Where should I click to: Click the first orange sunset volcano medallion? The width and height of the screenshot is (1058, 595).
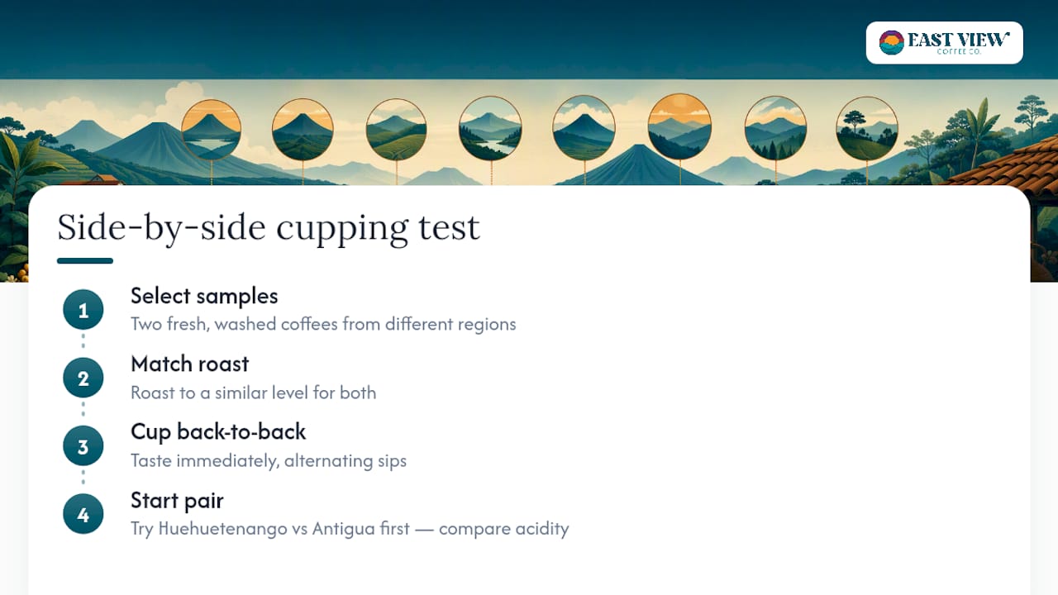(x=211, y=130)
